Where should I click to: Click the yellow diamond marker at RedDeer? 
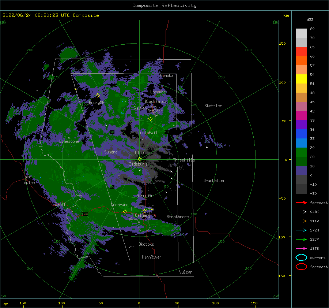151,119
